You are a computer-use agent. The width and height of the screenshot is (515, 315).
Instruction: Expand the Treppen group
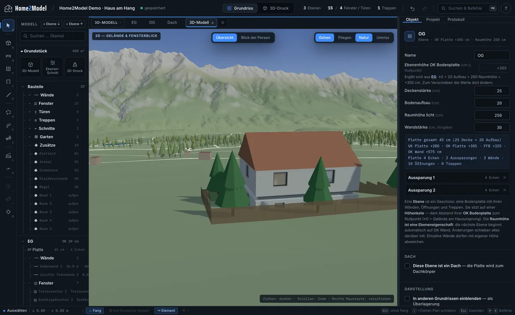click(x=30, y=120)
